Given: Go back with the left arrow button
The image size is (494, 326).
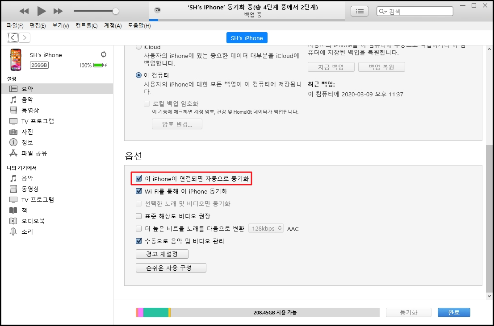Looking at the screenshot, I should click(x=13, y=38).
